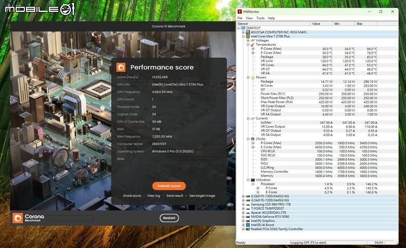Click the Share score link
406x248 pixels.
132,196
